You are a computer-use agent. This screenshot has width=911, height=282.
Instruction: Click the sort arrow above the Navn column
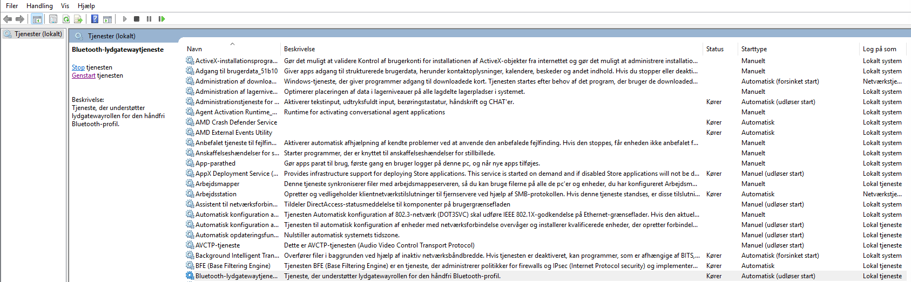[x=233, y=44]
